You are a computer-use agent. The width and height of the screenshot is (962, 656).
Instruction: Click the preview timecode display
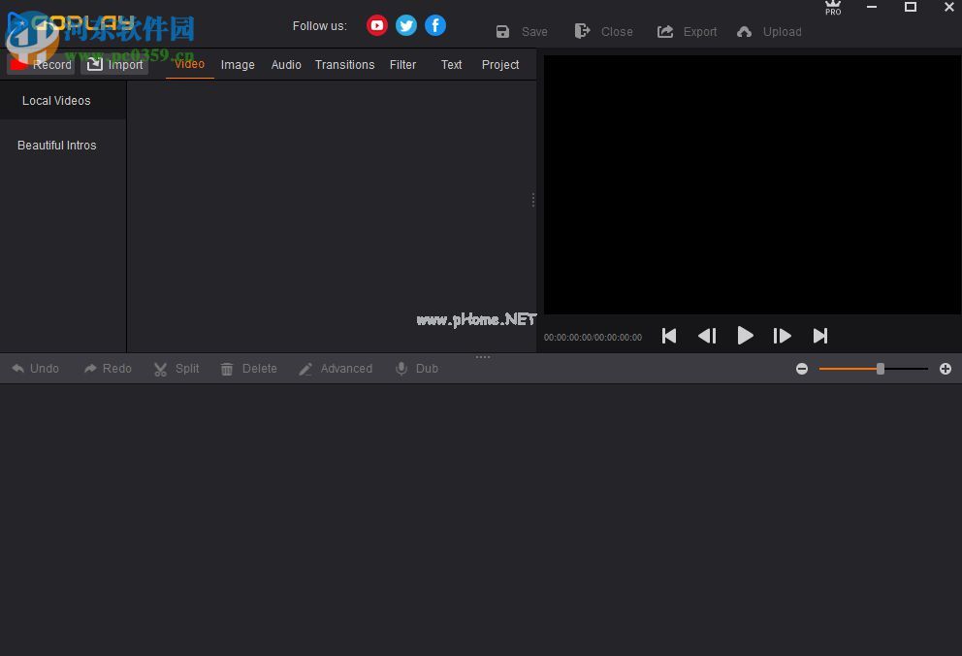point(593,338)
